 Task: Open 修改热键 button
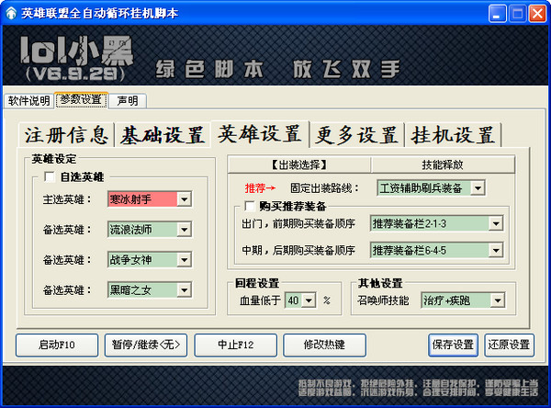pos(324,345)
